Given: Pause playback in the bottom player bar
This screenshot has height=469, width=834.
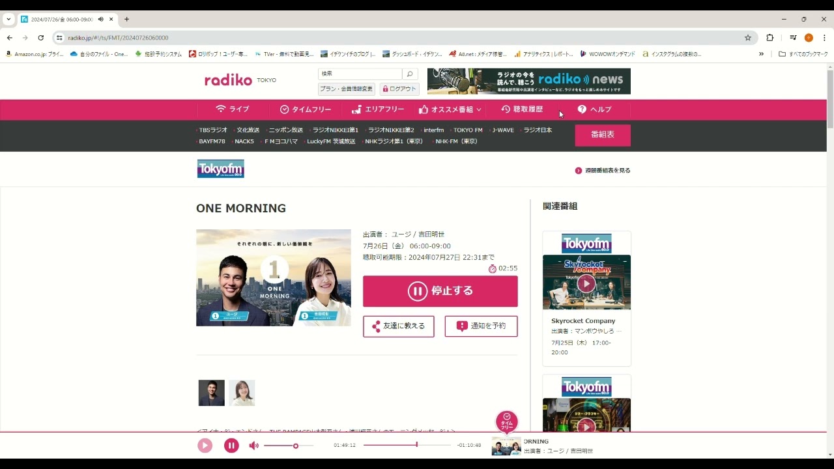Looking at the screenshot, I should (231, 446).
